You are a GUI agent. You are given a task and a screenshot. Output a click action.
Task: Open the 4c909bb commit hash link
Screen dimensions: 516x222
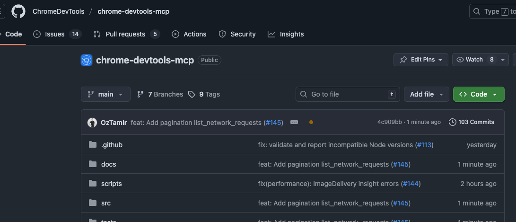point(390,122)
